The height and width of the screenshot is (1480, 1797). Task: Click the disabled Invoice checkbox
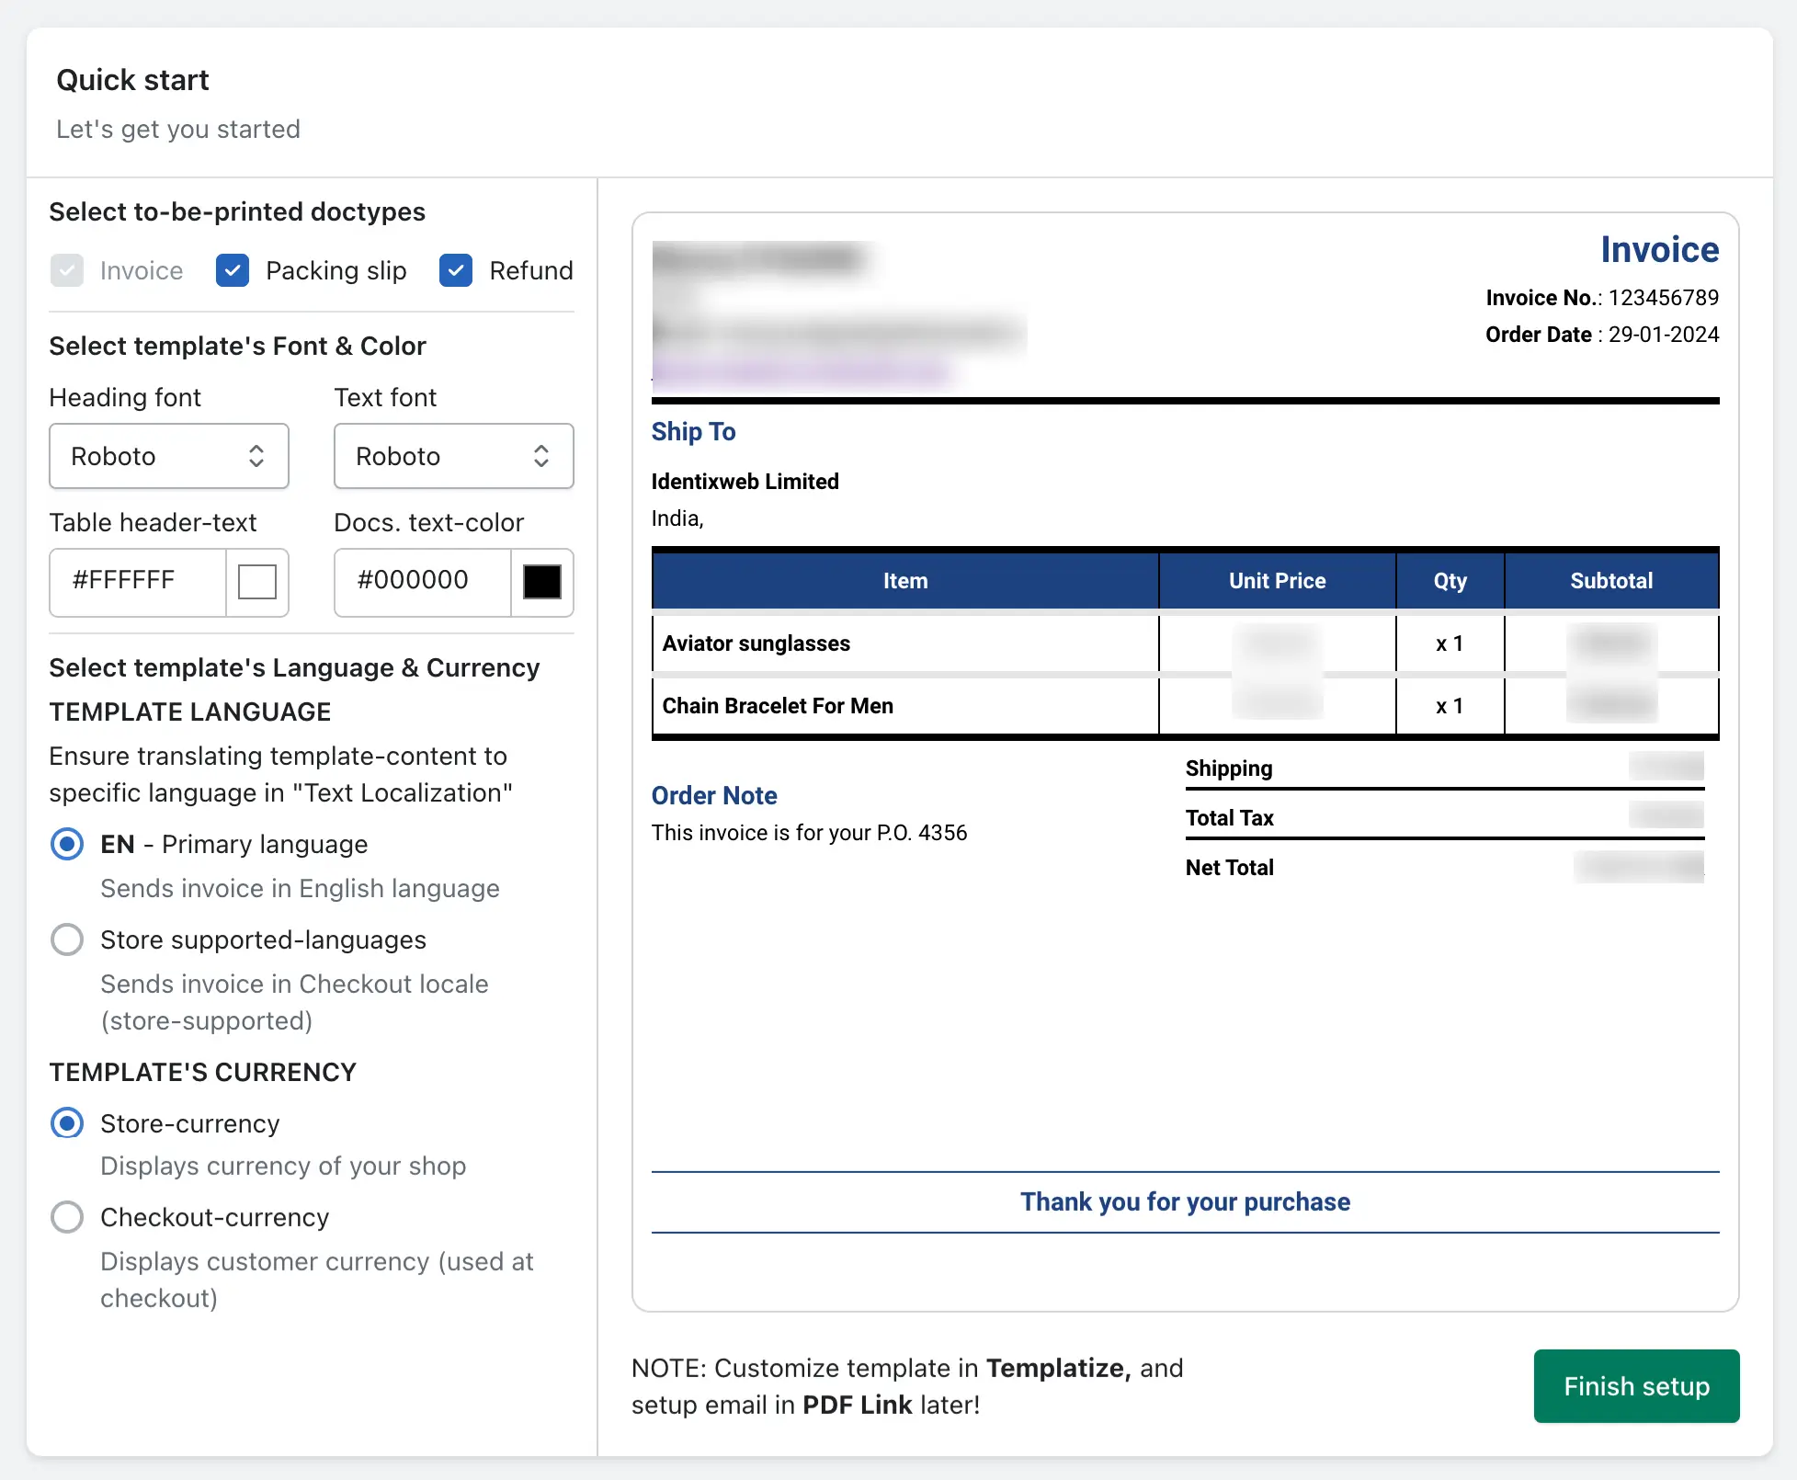coord(67,270)
